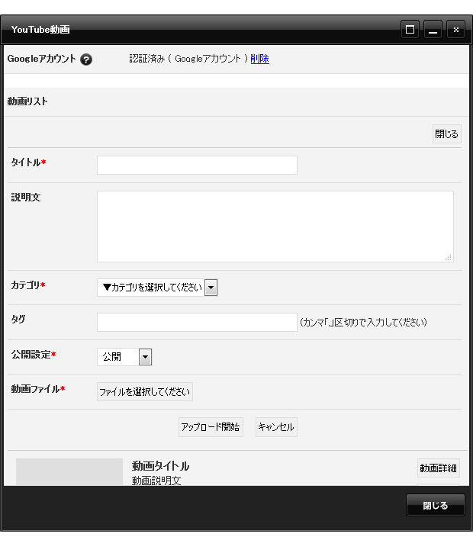Image resolution: width=473 pixels, height=553 pixels.
Task: Click the 削除 link next to Googleアカウント
Action: tap(259, 59)
